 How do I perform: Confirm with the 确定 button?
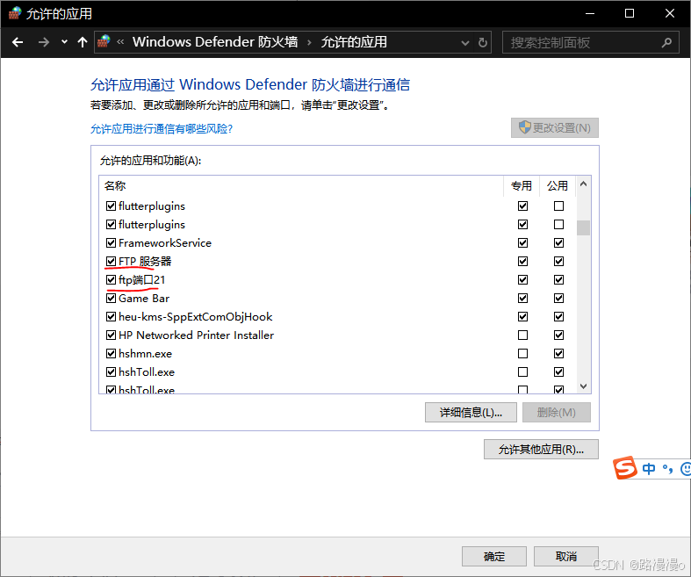[x=494, y=556]
